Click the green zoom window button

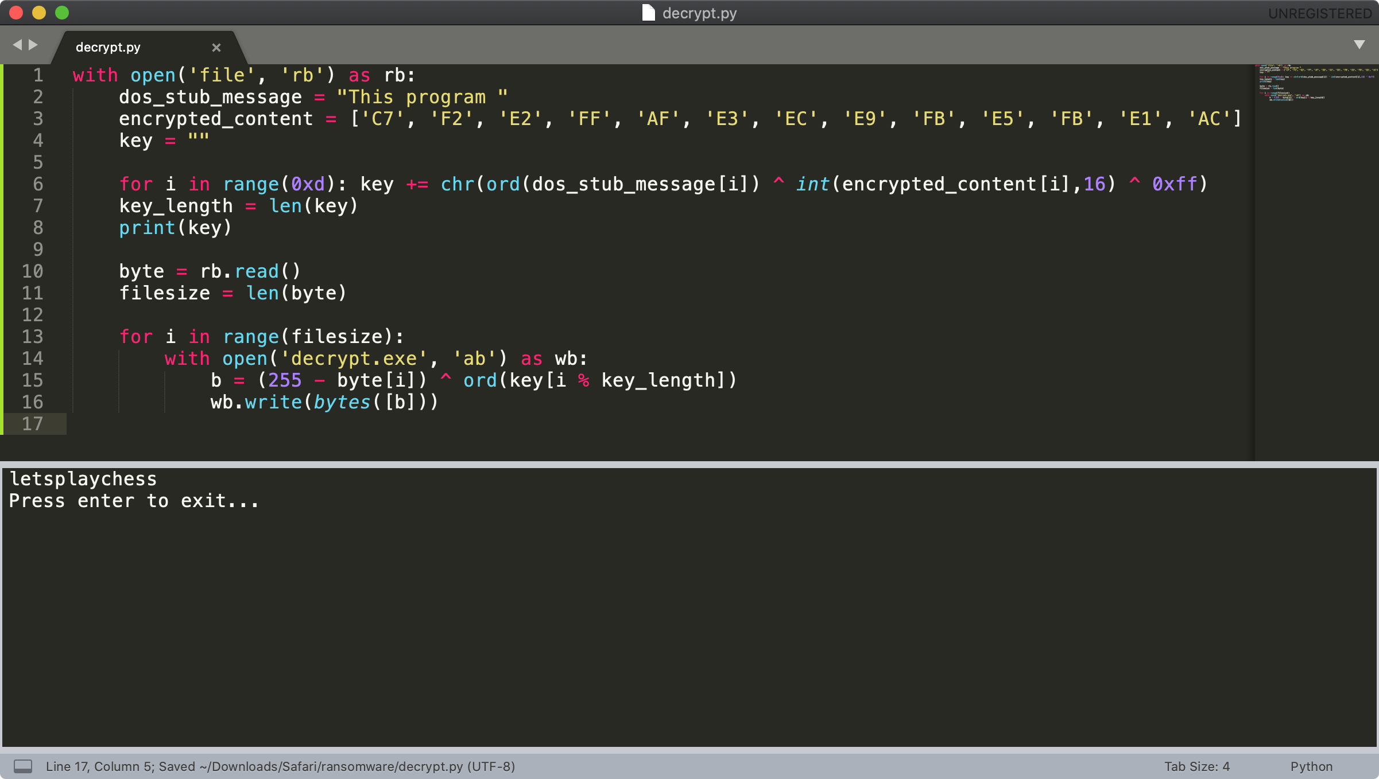(x=62, y=13)
